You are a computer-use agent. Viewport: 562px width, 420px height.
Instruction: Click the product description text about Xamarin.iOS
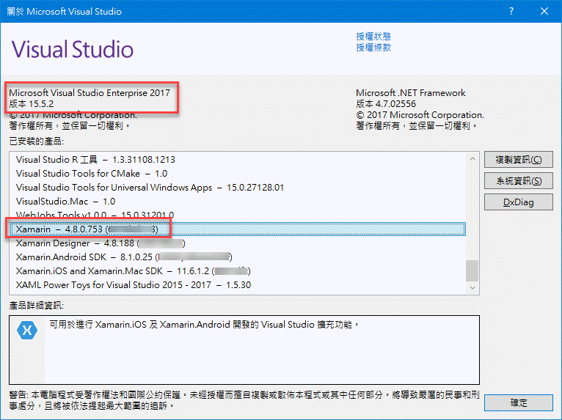pos(204,325)
